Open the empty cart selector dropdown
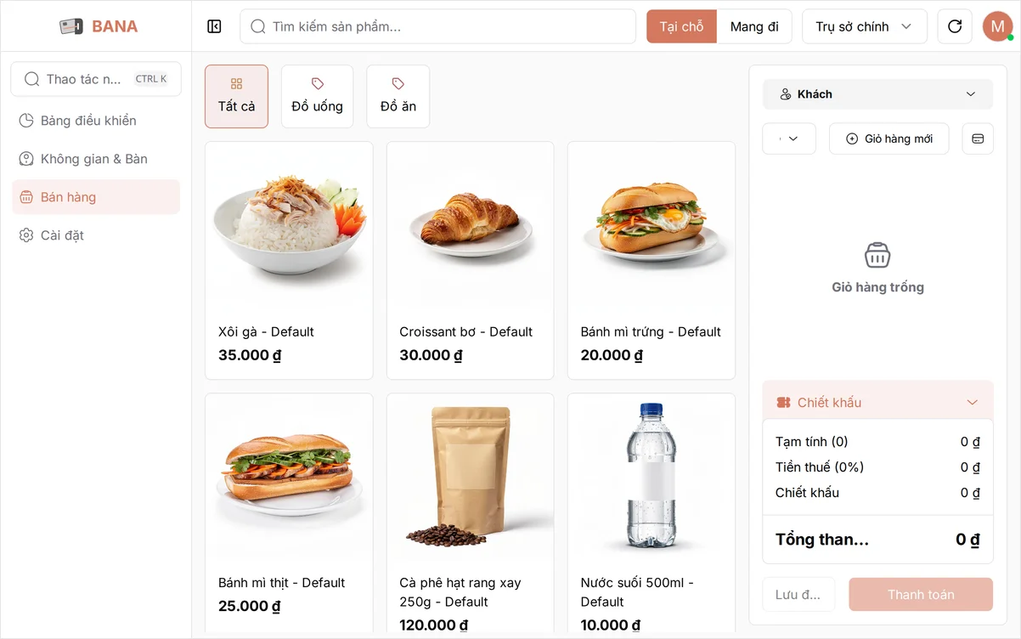This screenshot has width=1021, height=639. (789, 139)
